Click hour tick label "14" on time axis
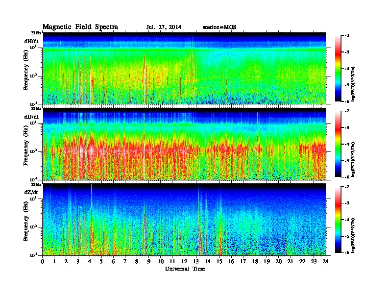This screenshot has height=300, width=388. coord(208,261)
